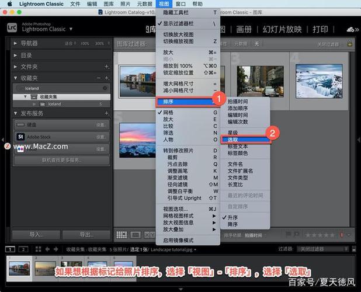The image size is (361, 292).
Task: Click the Adobe Stock St icon
Action: 20,137
